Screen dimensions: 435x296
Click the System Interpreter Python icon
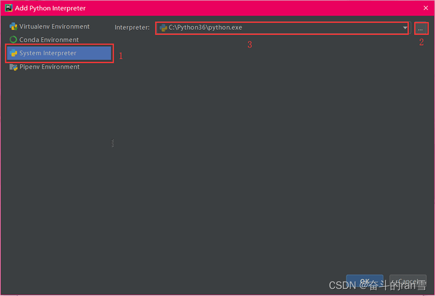13,53
